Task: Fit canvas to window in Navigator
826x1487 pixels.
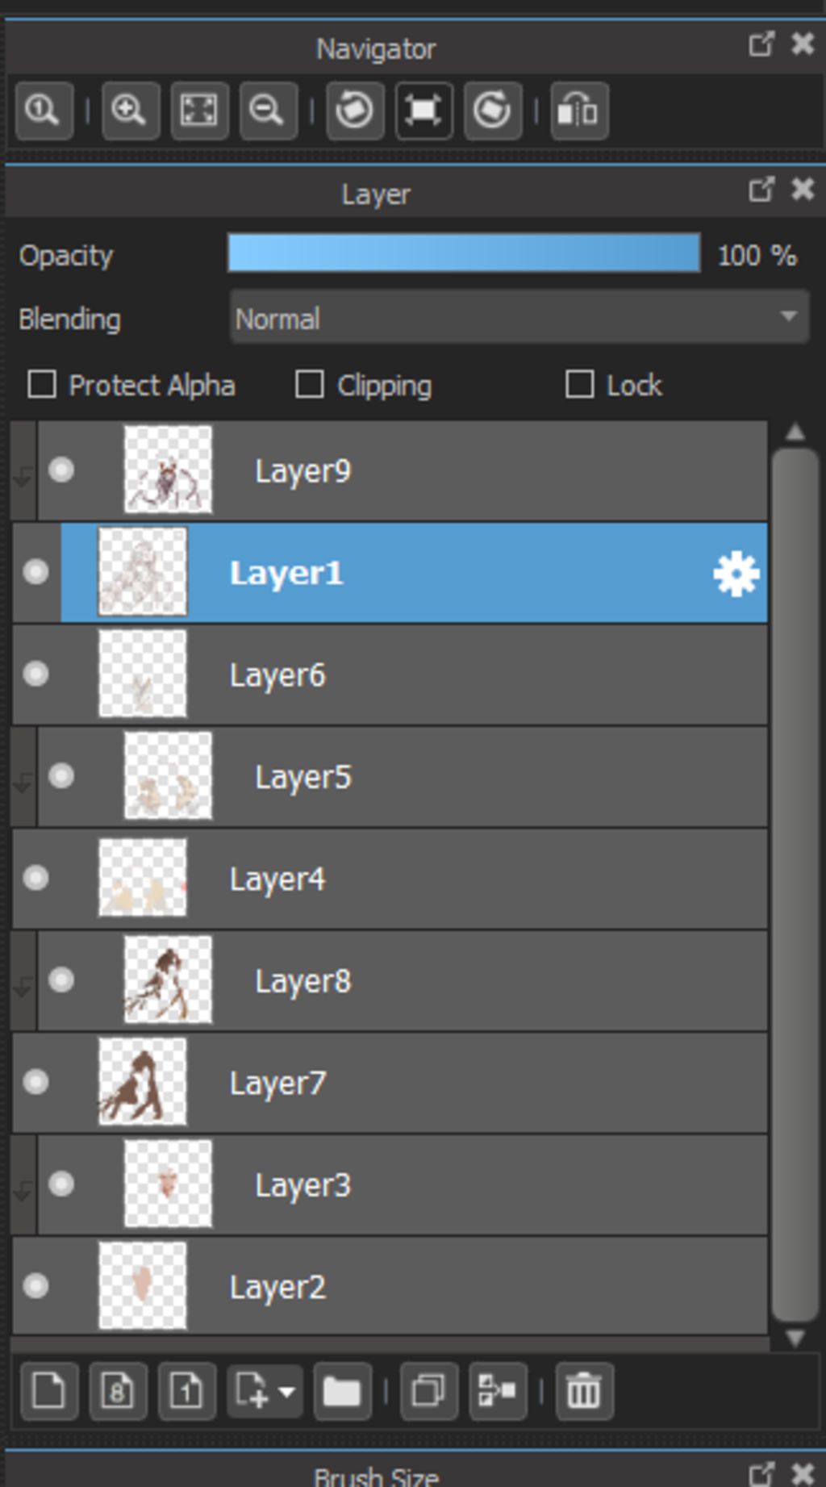Action: (198, 110)
